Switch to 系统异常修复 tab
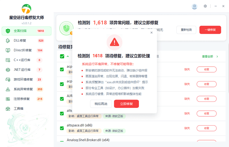This screenshot has width=229, height=147. (26, 89)
